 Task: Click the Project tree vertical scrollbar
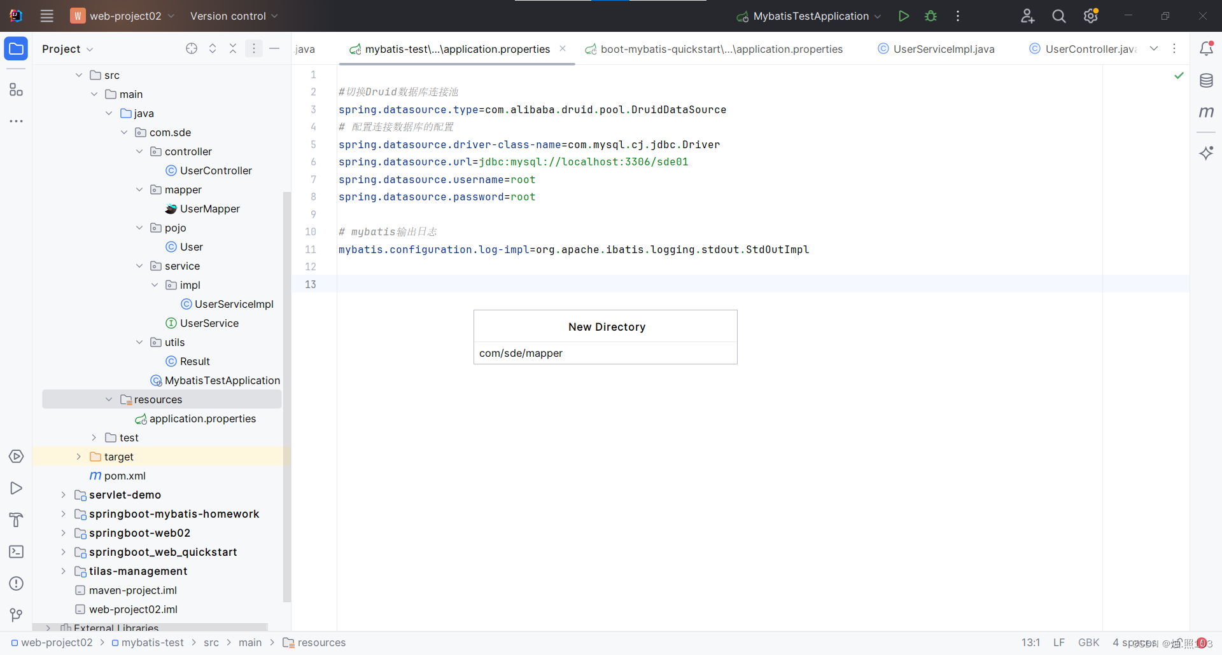286,396
